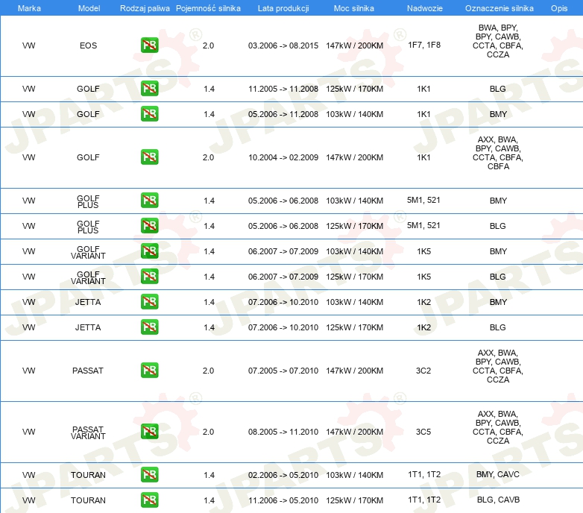Click the Nadwozie column header

(425, 8)
